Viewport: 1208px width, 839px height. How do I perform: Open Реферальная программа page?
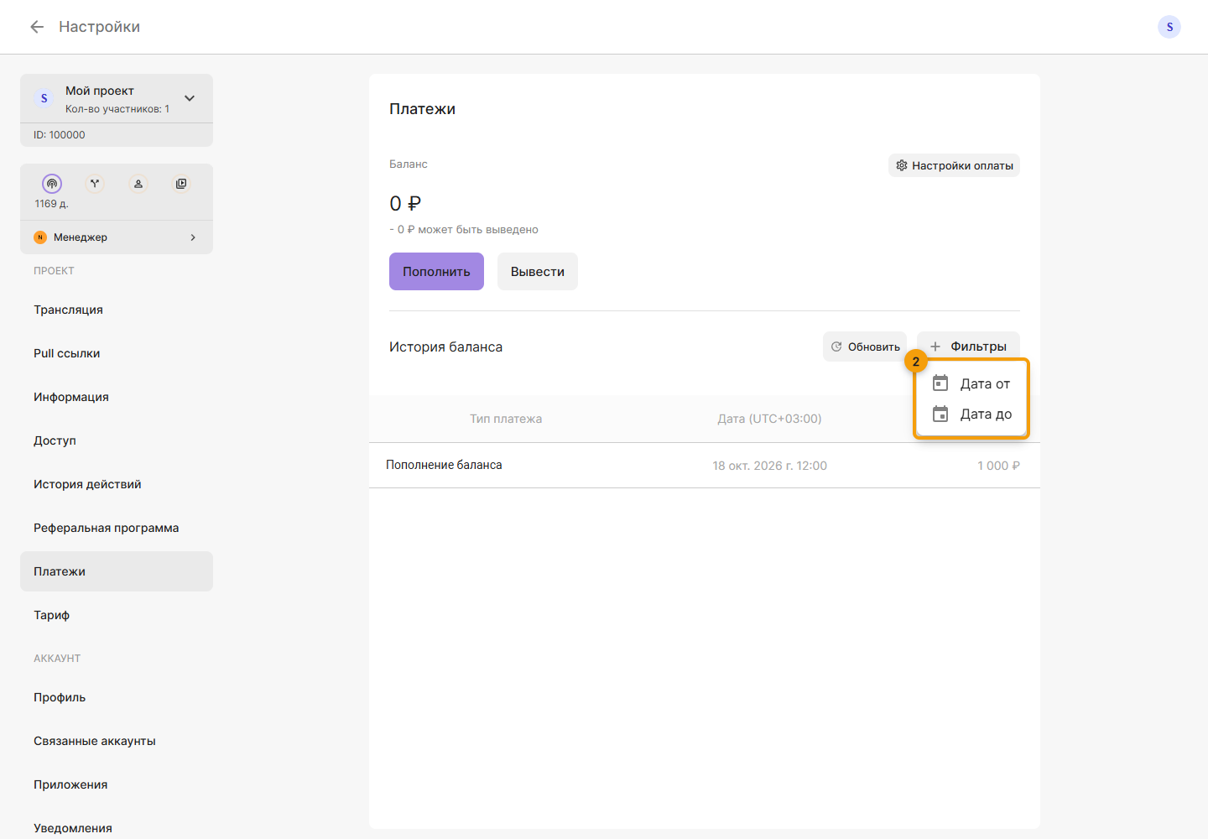point(117,528)
